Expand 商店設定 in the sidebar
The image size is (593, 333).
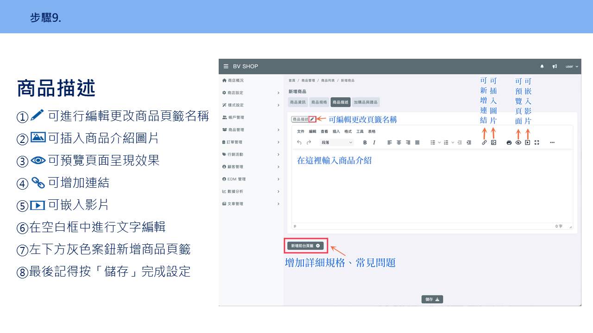[x=251, y=93]
